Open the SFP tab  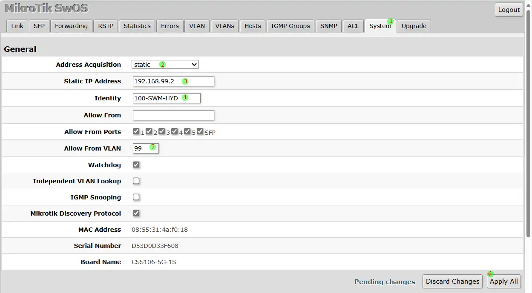pos(39,26)
